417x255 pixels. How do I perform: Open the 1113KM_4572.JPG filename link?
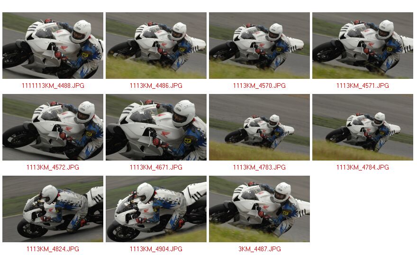(53, 167)
